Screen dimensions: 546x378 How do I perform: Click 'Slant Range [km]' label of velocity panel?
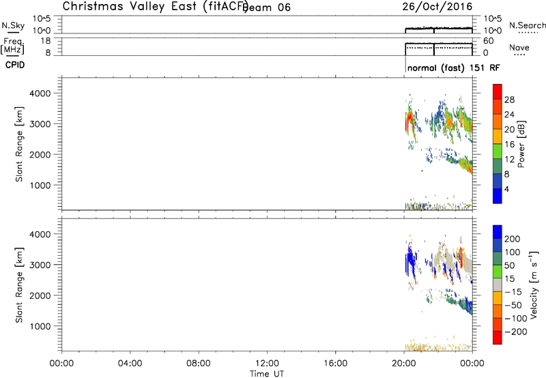pos(19,285)
